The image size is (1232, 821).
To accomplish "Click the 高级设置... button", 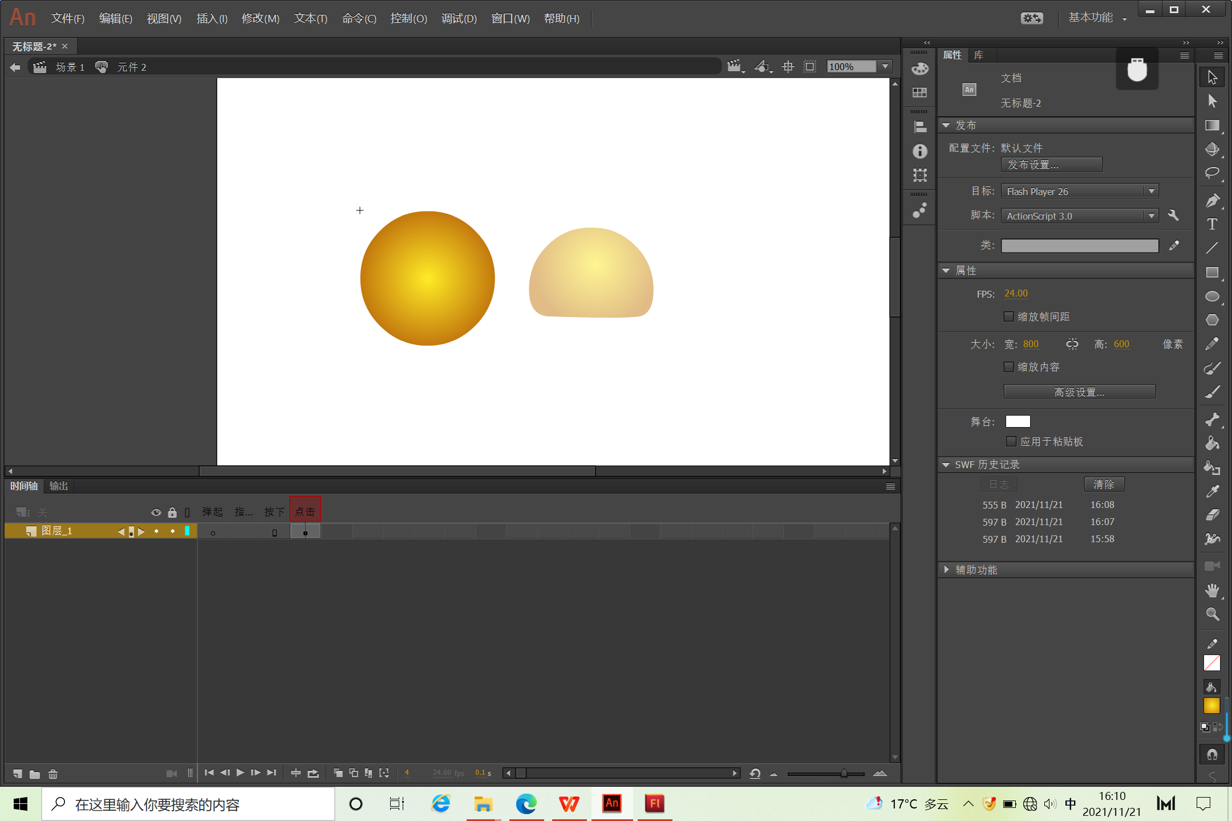I will [x=1079, y=392].
